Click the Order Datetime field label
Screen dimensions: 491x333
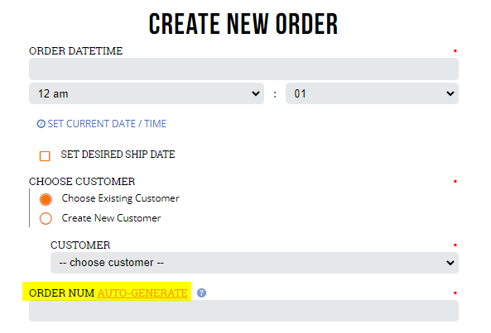click(76, 51)
